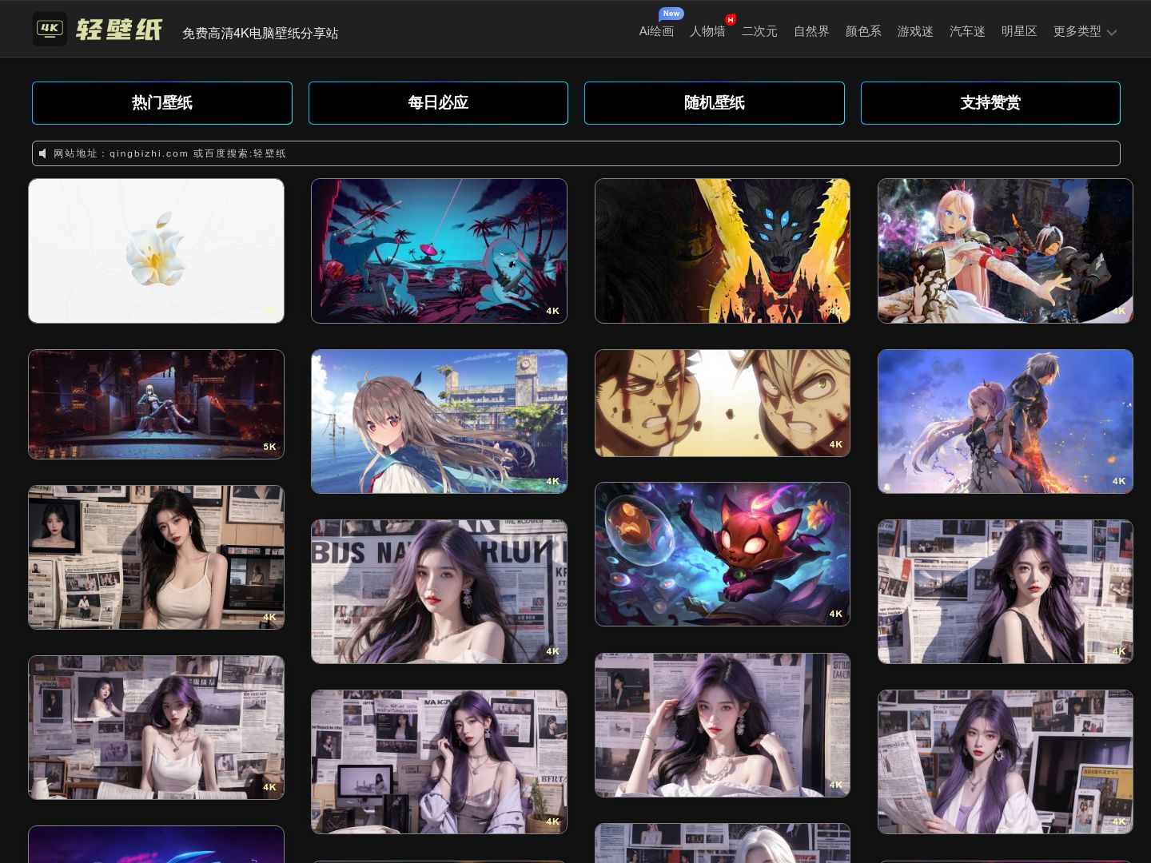1151x863 pixels.
Task: Open the blue dinosaur beach wallpaper
Action: click(x=439, y=251)
